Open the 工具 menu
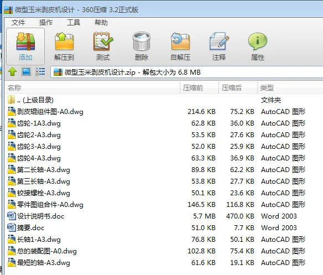 tap(74, 22)
